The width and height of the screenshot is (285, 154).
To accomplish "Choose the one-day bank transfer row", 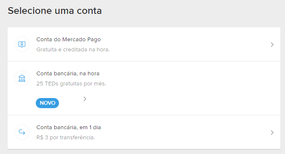I will (144, 132).
